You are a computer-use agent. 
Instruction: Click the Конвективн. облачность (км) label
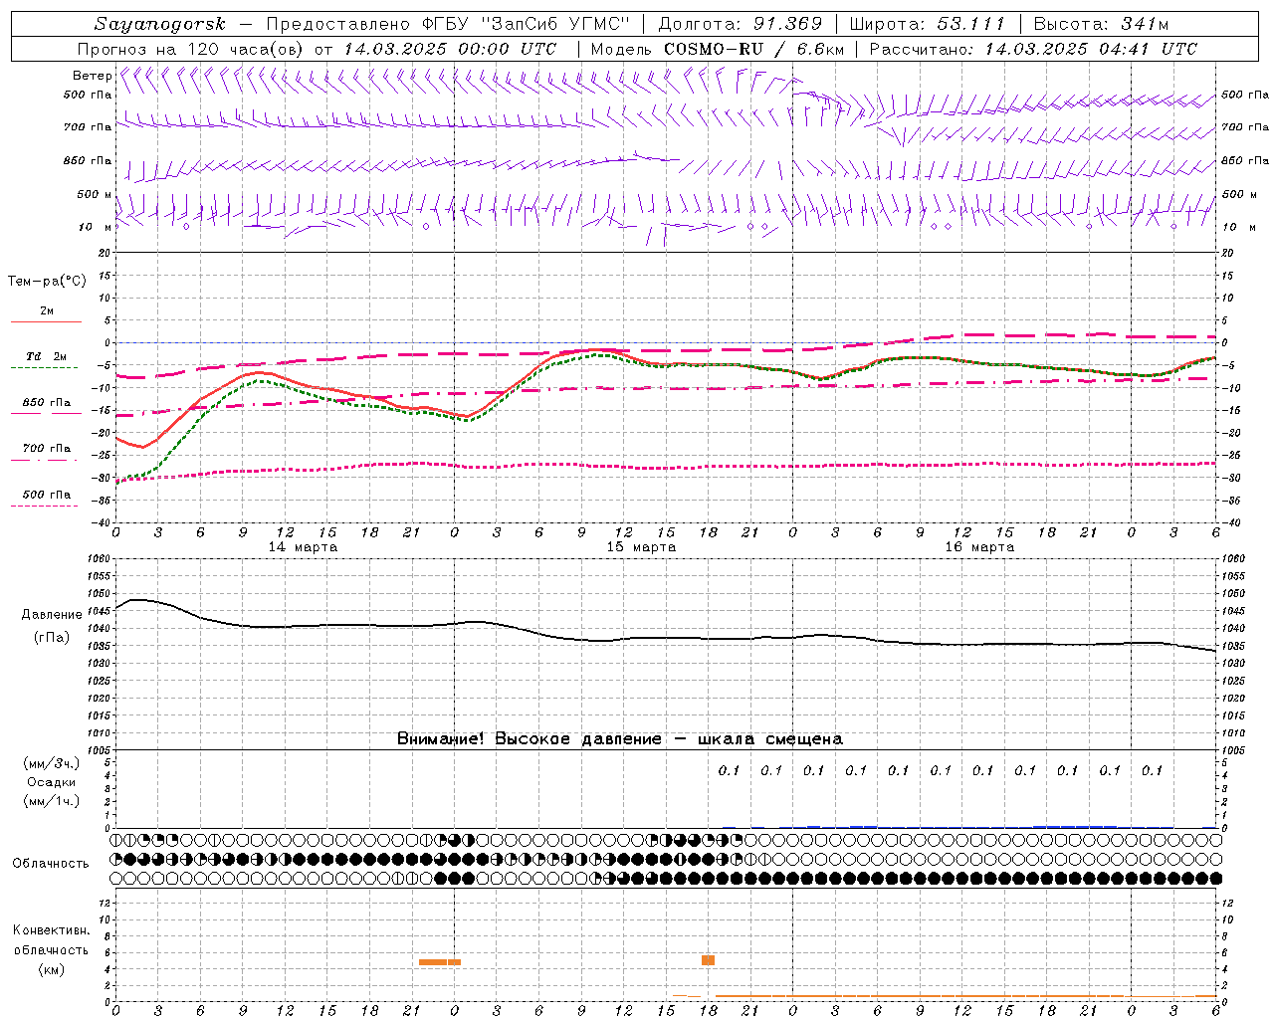coord(51,949)
